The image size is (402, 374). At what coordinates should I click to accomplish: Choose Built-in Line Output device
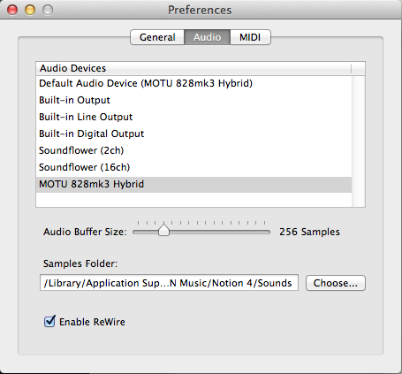click(193, 117)
